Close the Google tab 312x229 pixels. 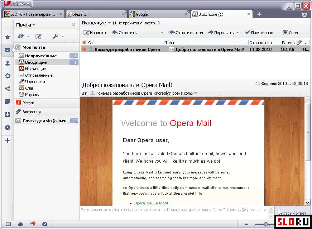(186, 14)
